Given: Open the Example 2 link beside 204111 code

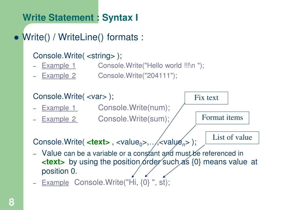Looking at the screenshot, I should (59, 75).
